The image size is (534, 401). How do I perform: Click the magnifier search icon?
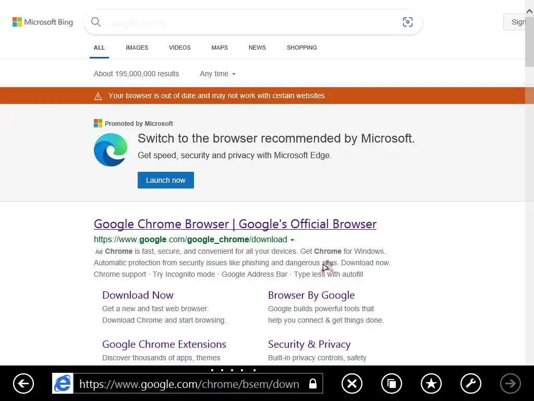tap(96, 22)
